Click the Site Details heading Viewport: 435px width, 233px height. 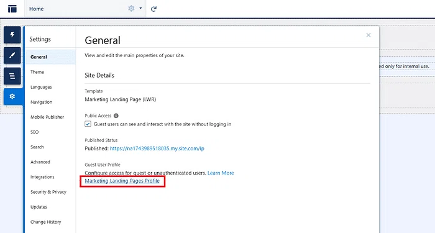point(99,75)
